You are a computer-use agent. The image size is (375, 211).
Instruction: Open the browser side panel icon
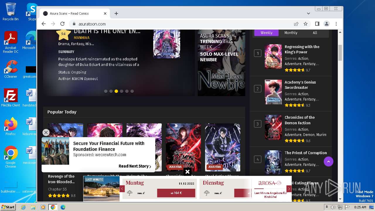[317, 24]
